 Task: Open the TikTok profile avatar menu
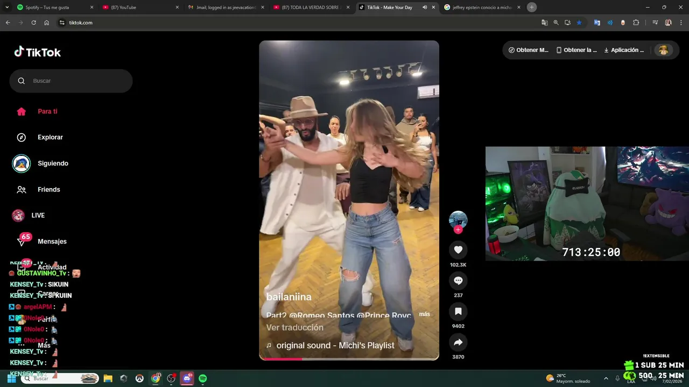coord(663,50)
